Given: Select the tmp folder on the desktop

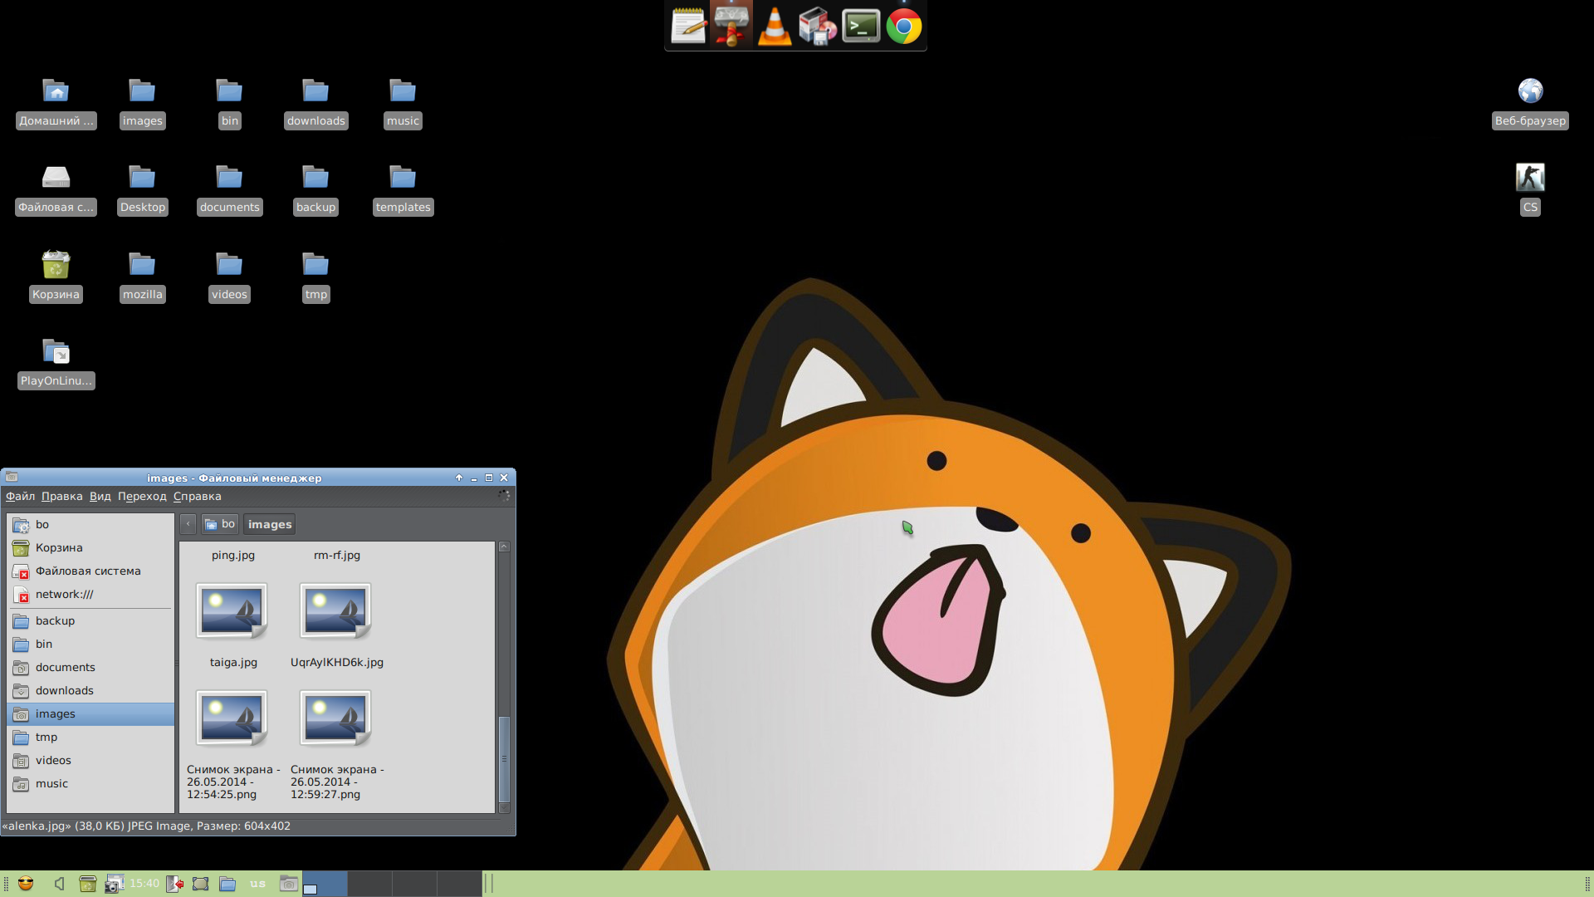Looking at the screenshot, I should (315, 277).
